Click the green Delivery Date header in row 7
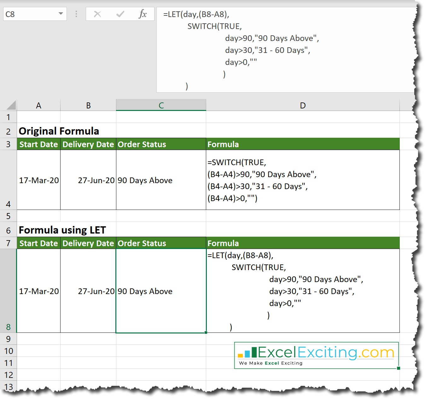 point(88,243)
